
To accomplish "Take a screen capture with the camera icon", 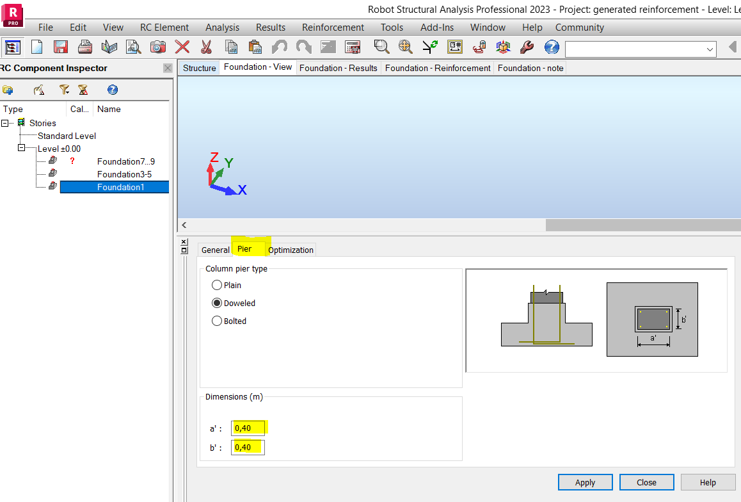I will (x=158, y=46).
